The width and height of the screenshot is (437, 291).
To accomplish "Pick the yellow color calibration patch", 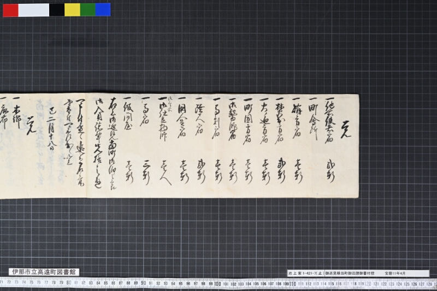I will pyautogui.click(x=73, y=10).
